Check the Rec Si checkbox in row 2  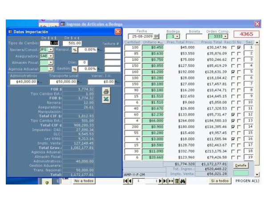click(233, 54)
